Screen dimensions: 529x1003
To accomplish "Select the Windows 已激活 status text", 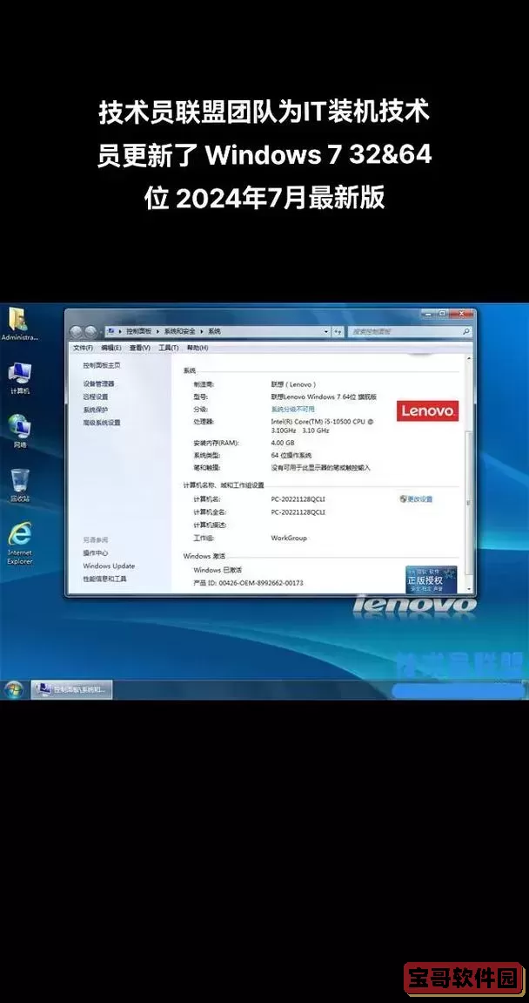I will tap(218, 570).
